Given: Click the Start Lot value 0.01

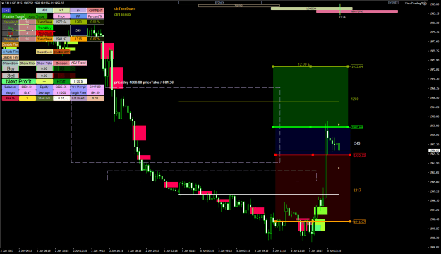Looking at the screenshot, I should [x=61, y=99].
